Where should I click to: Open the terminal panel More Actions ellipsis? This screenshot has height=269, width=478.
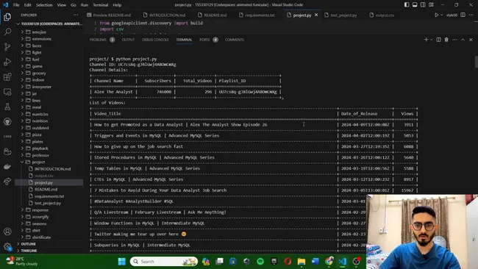[454, 40]
